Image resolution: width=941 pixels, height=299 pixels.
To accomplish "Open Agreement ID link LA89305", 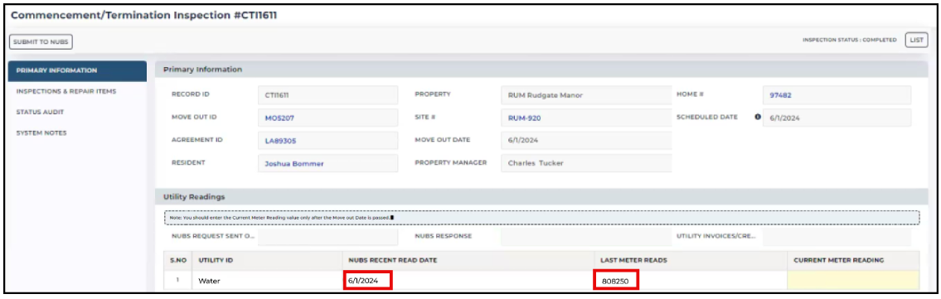I will tap(281, 141).
